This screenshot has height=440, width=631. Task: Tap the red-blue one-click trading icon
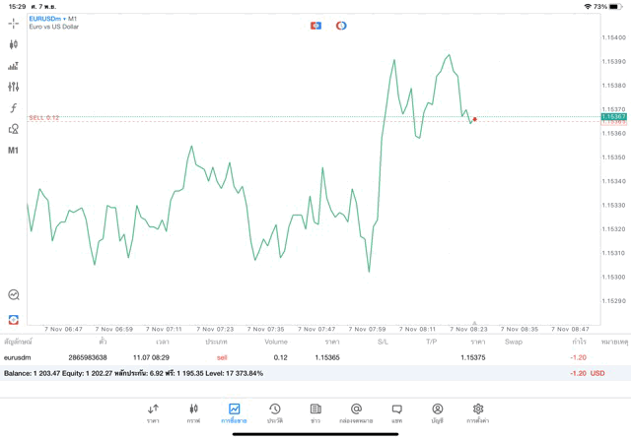[315, 25]
